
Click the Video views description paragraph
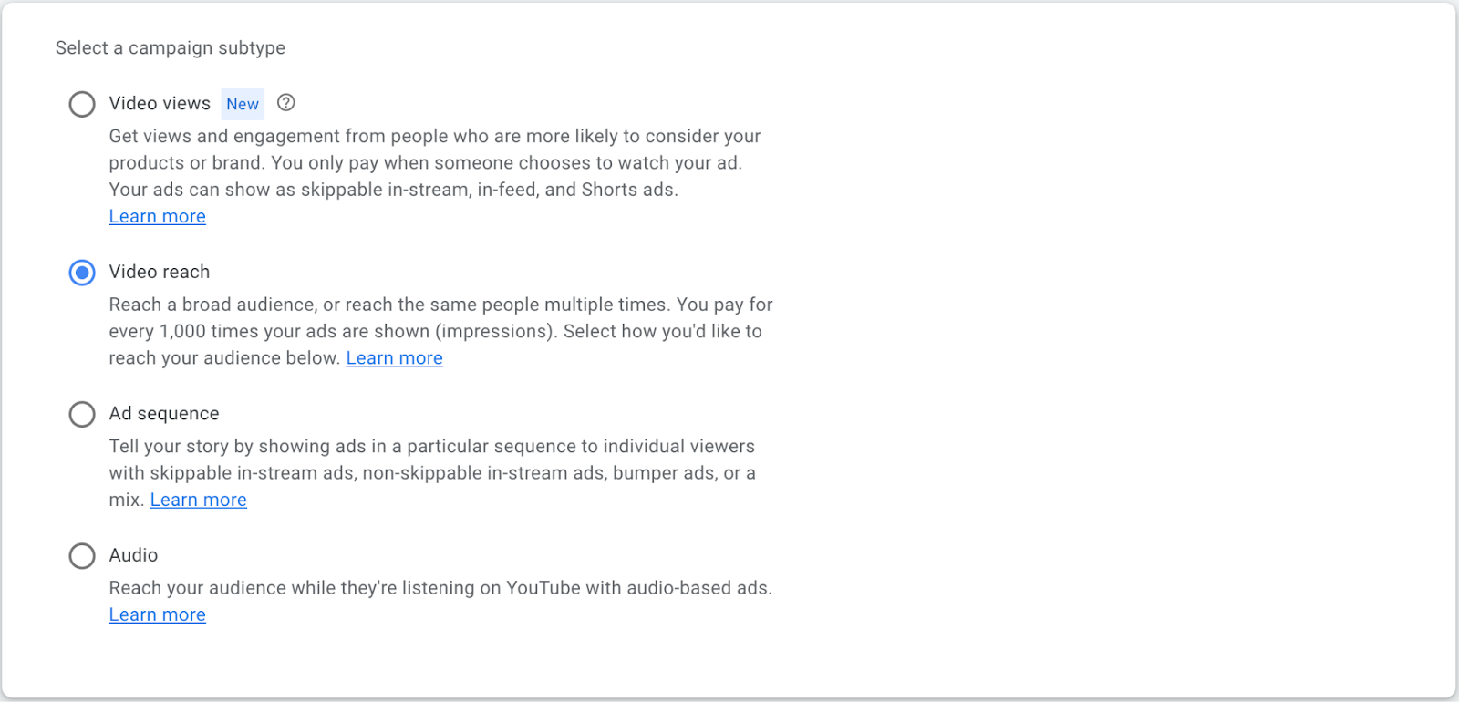coord(434,162)
